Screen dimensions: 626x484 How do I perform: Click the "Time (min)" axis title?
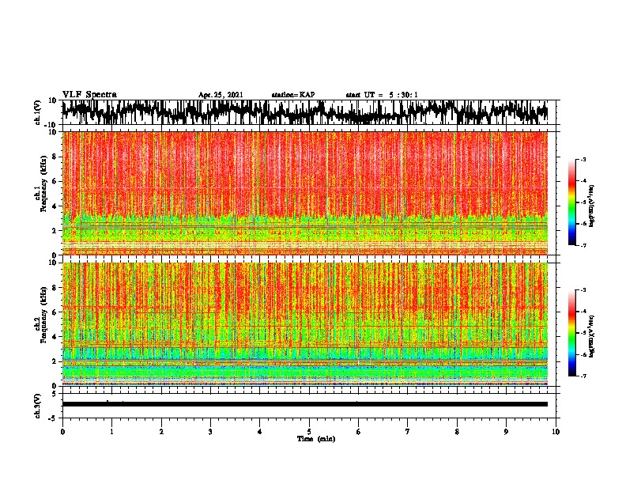[x=316, y=439]
